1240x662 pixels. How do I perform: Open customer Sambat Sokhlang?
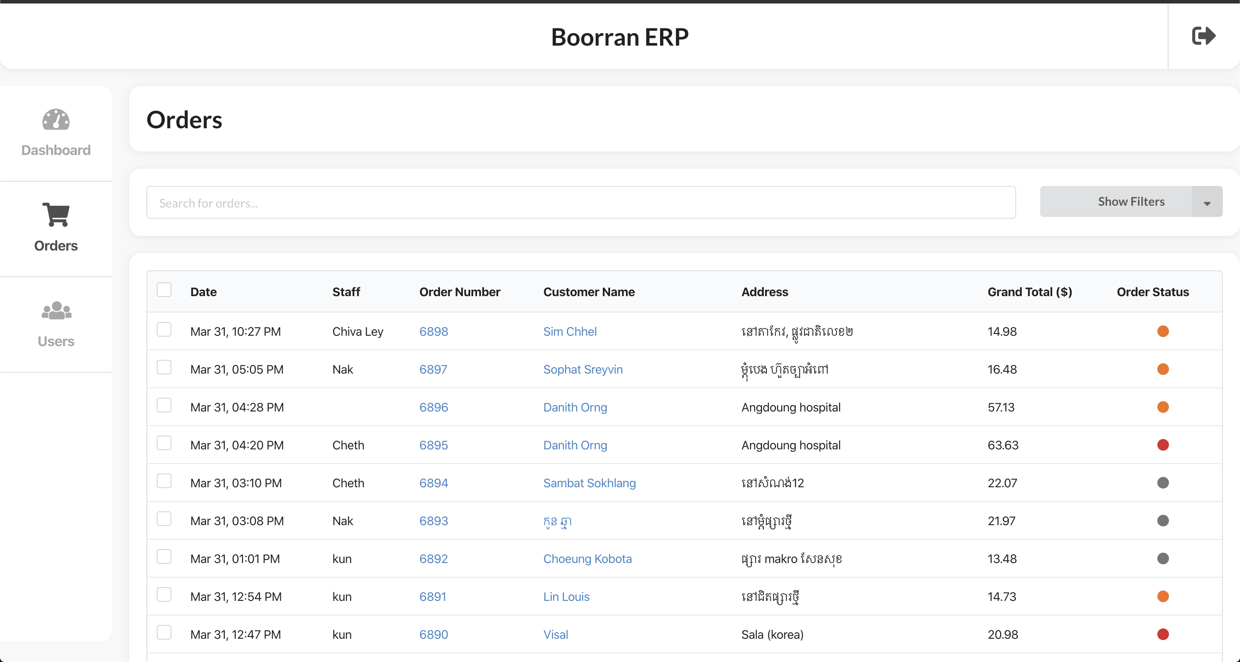590,483
